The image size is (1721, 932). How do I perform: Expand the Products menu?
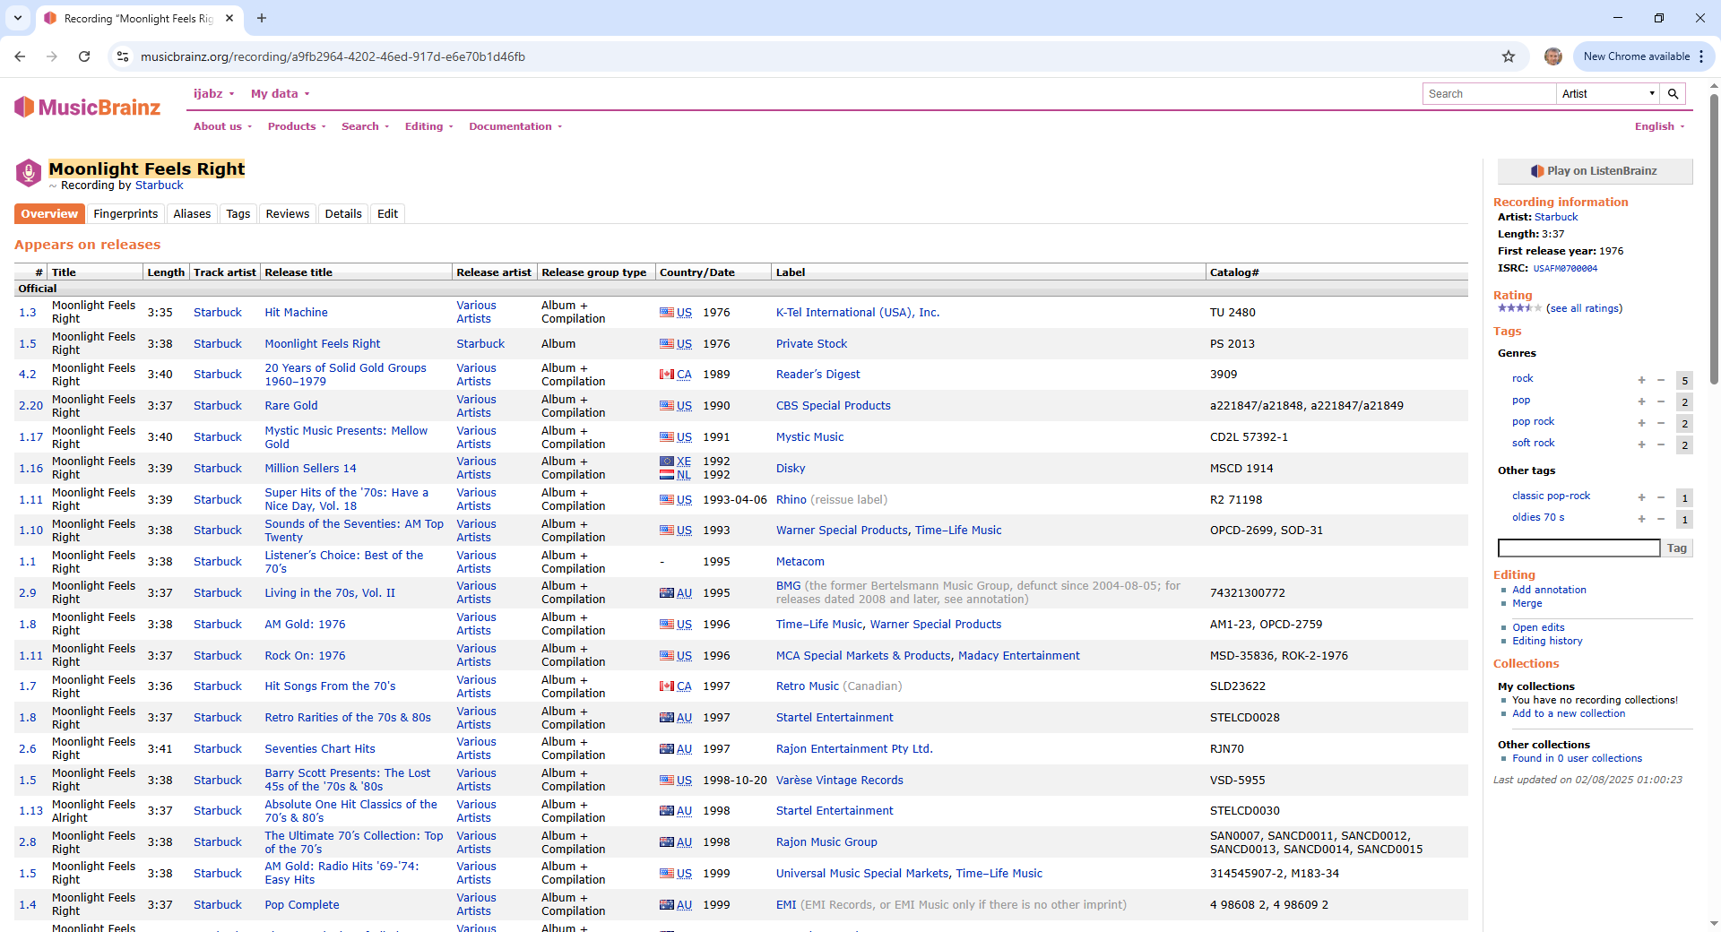[297, 126]
